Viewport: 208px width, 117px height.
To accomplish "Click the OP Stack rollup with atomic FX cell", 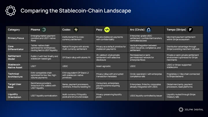I will click(x=77, y=57).
